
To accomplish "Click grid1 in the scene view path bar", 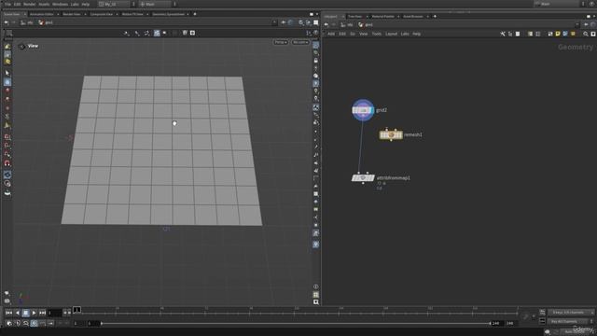I will pyautogui.click(x=46, y=22).
